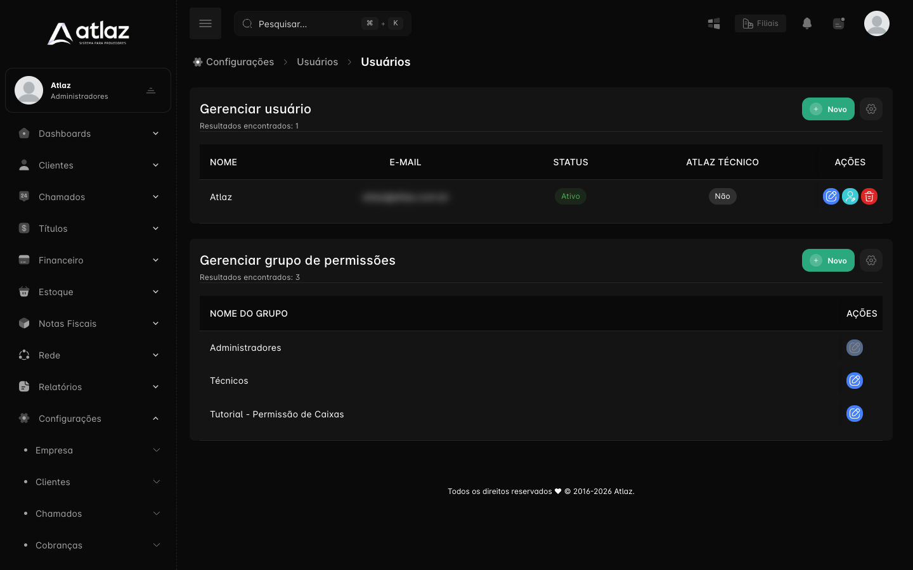This screenshot has height=570, width=913.
Task: Click the teal user permissions icon for Atlaz
Action: click(x=850, y=196)
